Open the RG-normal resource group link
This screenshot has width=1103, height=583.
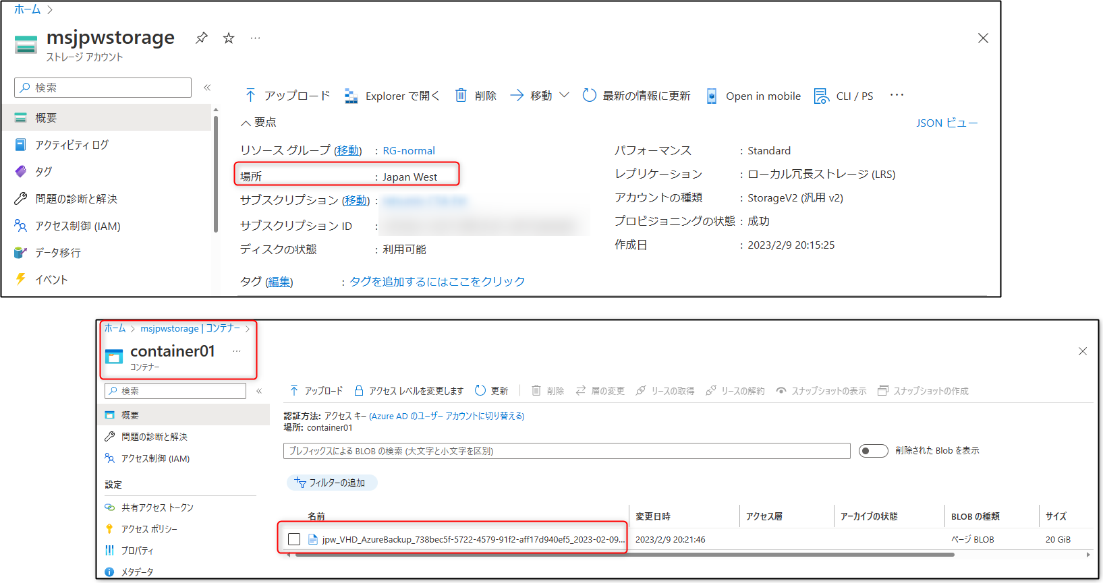point(409,150)
